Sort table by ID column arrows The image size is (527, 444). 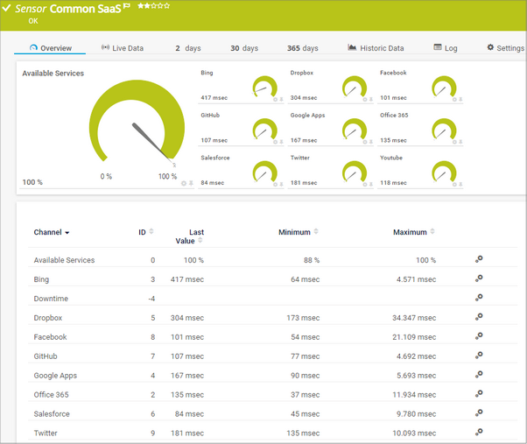151,232
